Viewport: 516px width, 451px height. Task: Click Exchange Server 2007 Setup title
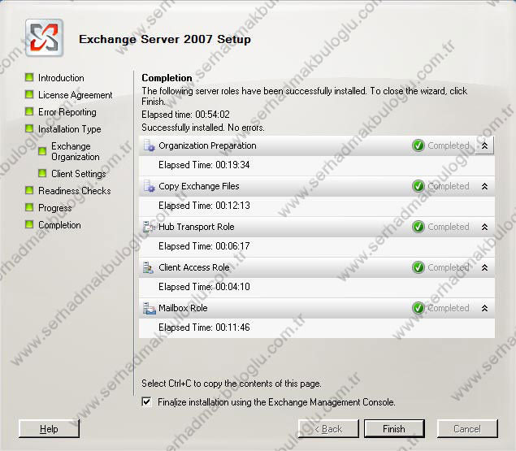[165, 39]
